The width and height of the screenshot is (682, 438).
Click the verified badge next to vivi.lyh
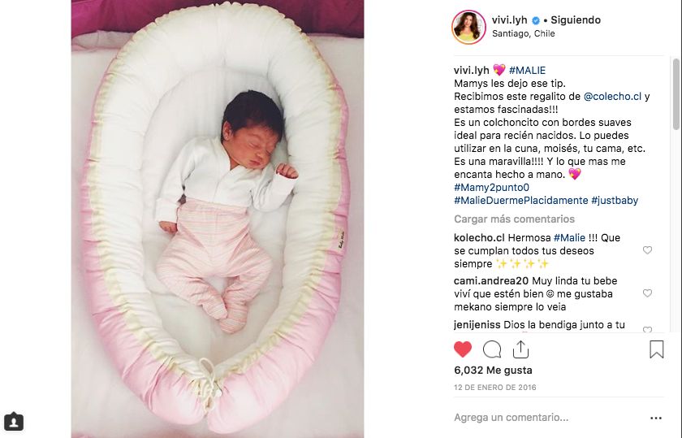536,20
